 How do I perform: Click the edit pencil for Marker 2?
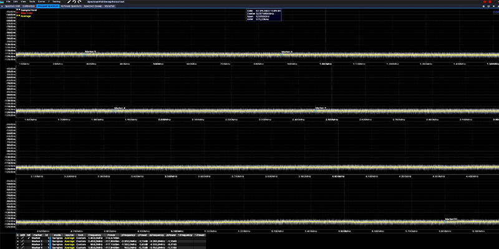(22, 241)
